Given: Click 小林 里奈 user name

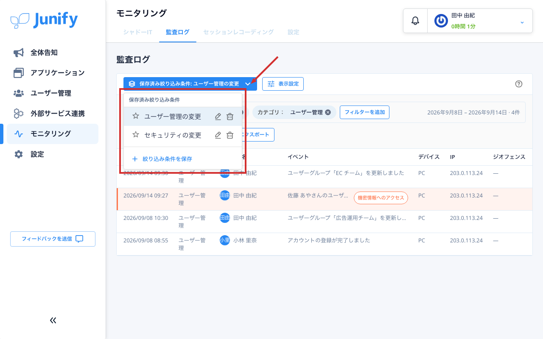Looking at the screenshot, I should (245, 240).
